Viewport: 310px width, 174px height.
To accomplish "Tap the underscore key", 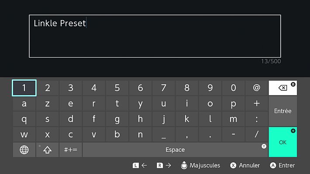I will pos(163,134).
